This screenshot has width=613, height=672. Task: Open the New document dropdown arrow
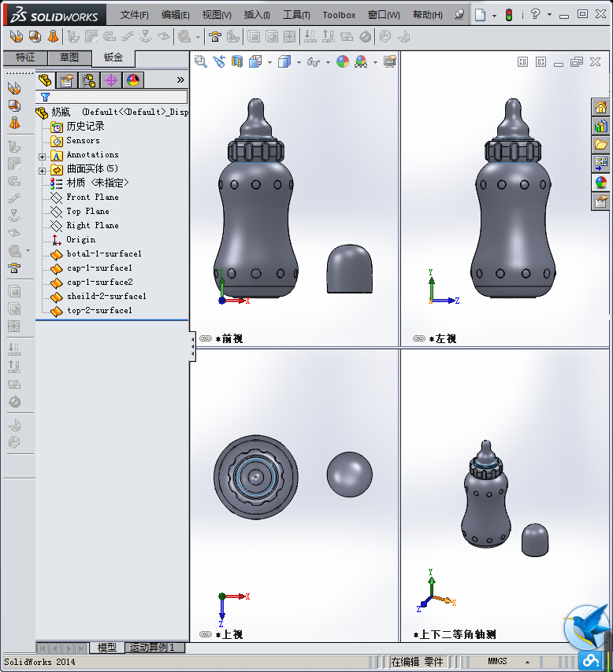tap(494, 16)
